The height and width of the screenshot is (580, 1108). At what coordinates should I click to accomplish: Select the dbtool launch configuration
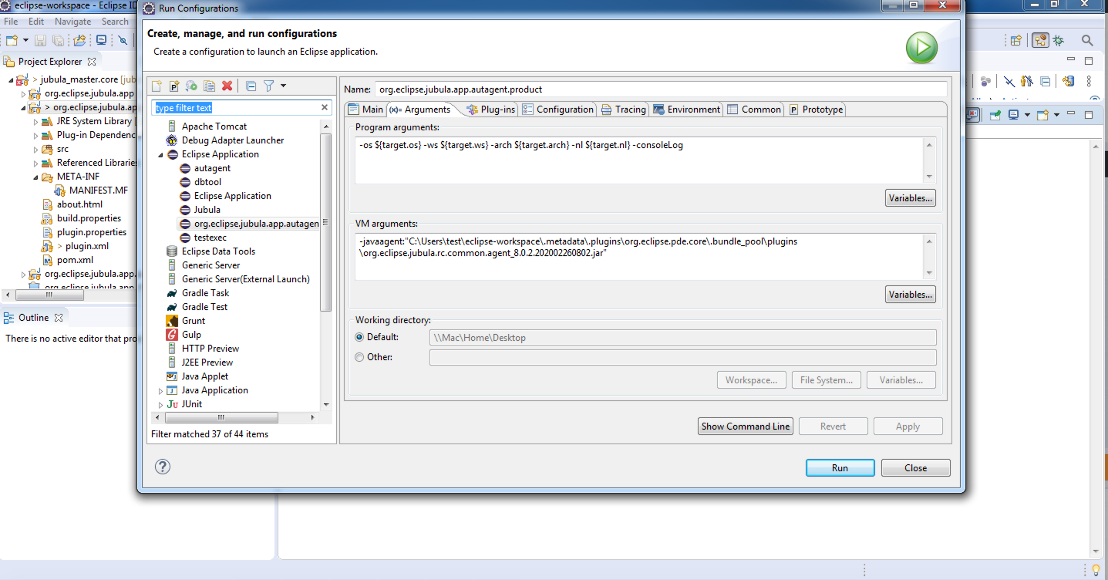click(x=207, y=182)
